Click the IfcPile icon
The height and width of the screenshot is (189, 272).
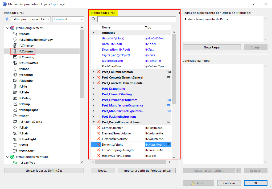[15, 87]
